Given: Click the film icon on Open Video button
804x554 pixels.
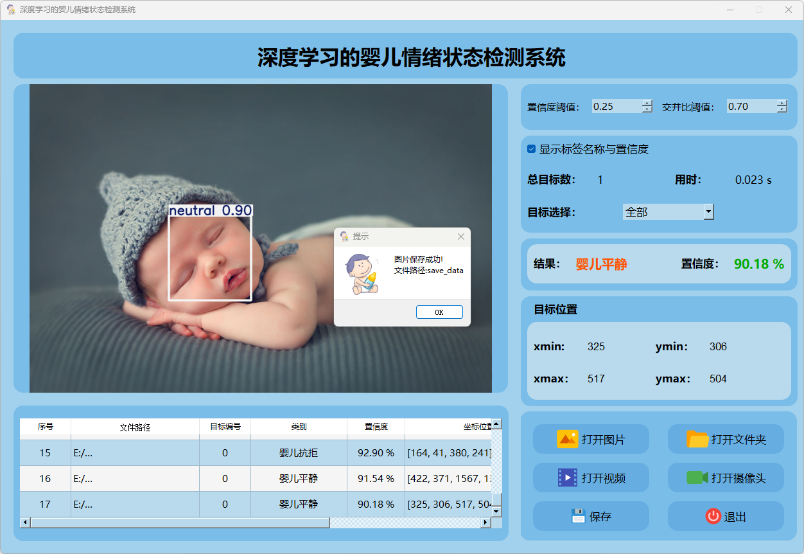Looking at the screenshot, I should (567, 478).
